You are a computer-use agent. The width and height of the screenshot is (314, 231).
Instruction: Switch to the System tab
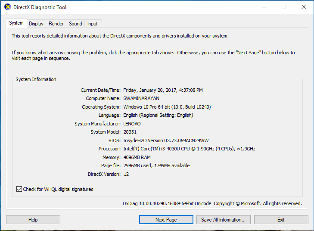[16, 23]
